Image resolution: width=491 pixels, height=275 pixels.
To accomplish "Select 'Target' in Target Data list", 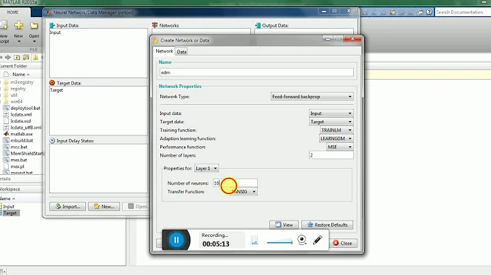I will (x=57, y=91).
